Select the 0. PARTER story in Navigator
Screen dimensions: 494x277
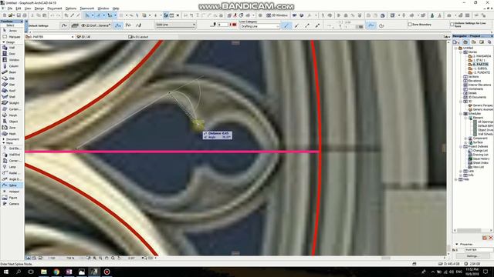click(x=480, y=65)
